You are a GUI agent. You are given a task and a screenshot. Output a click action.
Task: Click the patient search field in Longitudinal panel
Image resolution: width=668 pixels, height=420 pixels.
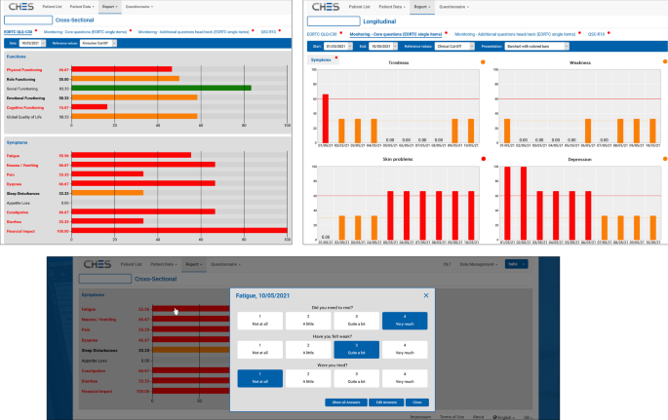(x=334, y=21)
